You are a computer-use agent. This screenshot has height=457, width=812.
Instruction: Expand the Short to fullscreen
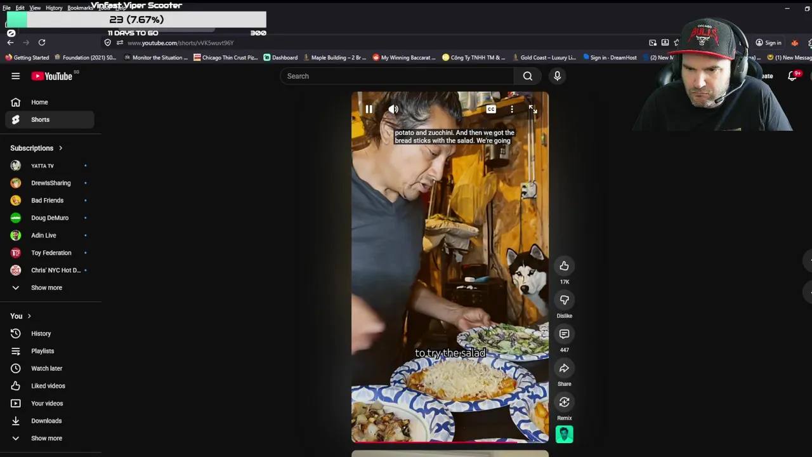tap(533, 109)
